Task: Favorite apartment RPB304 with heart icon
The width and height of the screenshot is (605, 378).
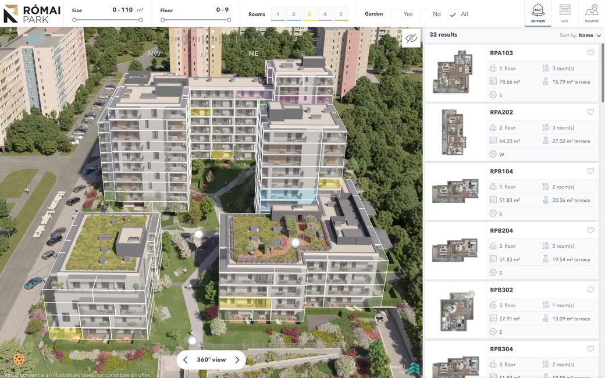Action: coord(590,349)
